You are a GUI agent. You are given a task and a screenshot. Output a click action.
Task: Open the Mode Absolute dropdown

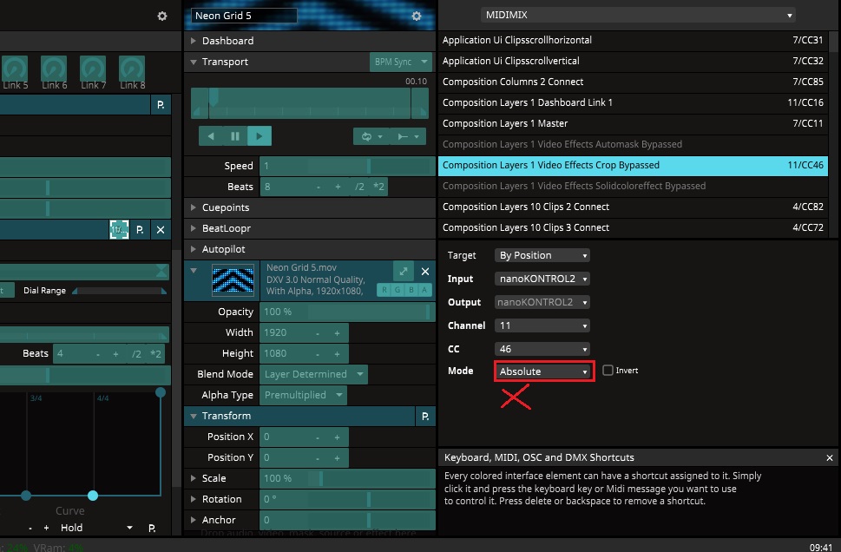pyautogui.click(x=543, y=371)
